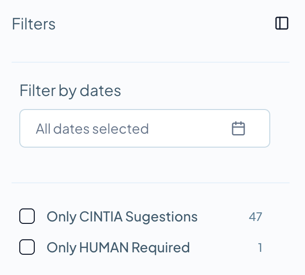The image size is (305, 275).
Task: Click the Filters panel heading
Action: coord(34,24)
